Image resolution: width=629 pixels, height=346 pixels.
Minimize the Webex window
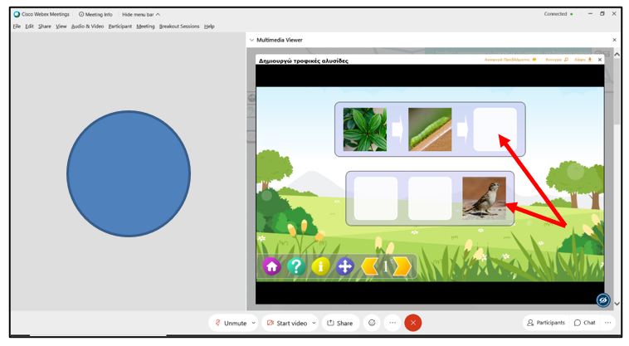[590, 13]
